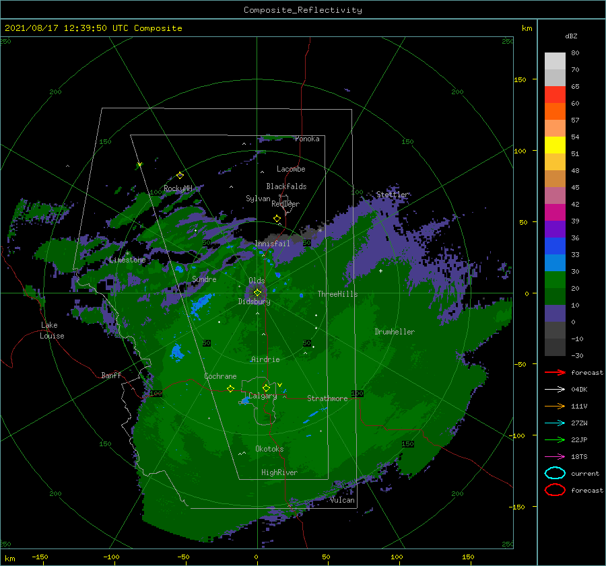
Task: Click the yellow diamond marker above Calgary
Action: 266,388
